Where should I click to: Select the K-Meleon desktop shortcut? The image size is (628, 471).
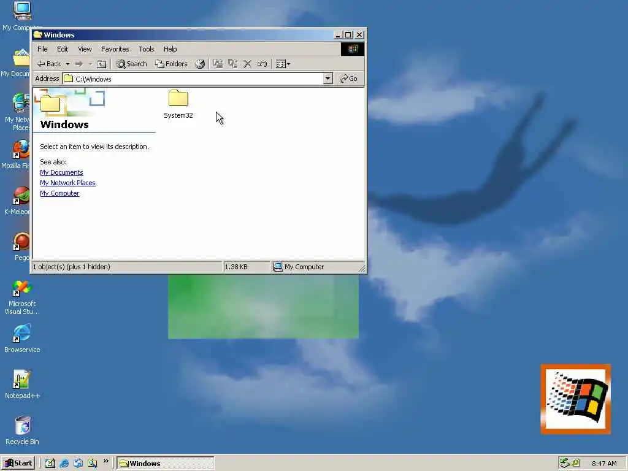point(18,201)
